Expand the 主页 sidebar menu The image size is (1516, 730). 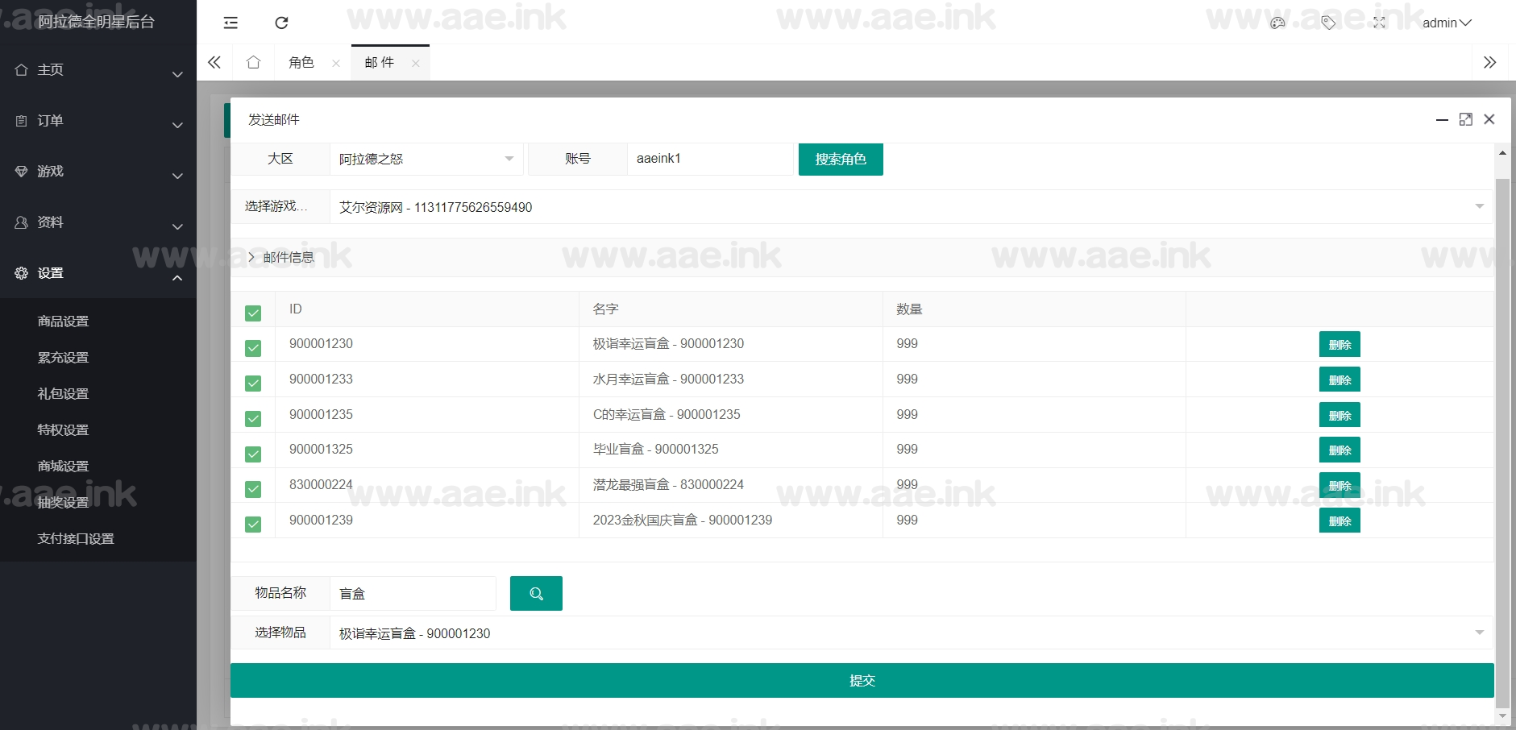98,70
